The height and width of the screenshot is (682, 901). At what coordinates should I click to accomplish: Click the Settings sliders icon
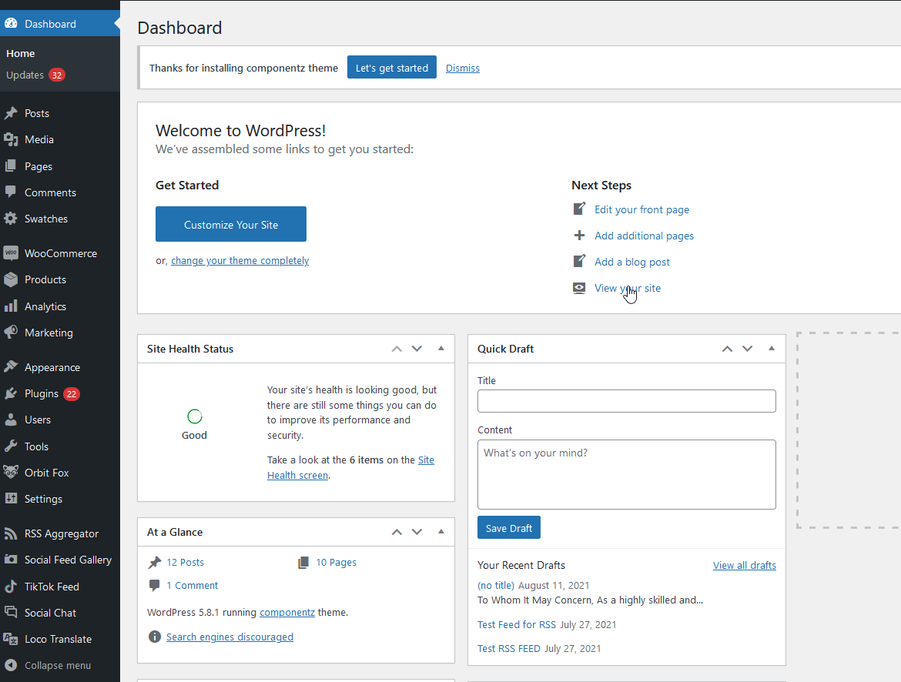11,499
